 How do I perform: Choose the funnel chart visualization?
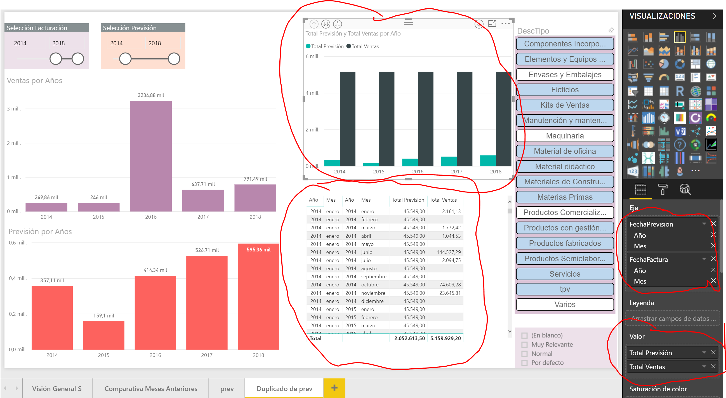click(x=648, y=77)
